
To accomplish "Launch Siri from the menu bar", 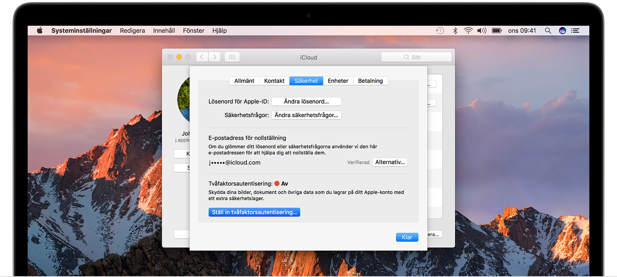I will pos(562,30).
